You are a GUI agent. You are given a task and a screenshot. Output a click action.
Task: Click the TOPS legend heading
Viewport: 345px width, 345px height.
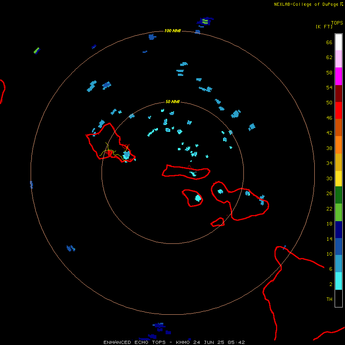pyautogui.click(x=337, y=23)
